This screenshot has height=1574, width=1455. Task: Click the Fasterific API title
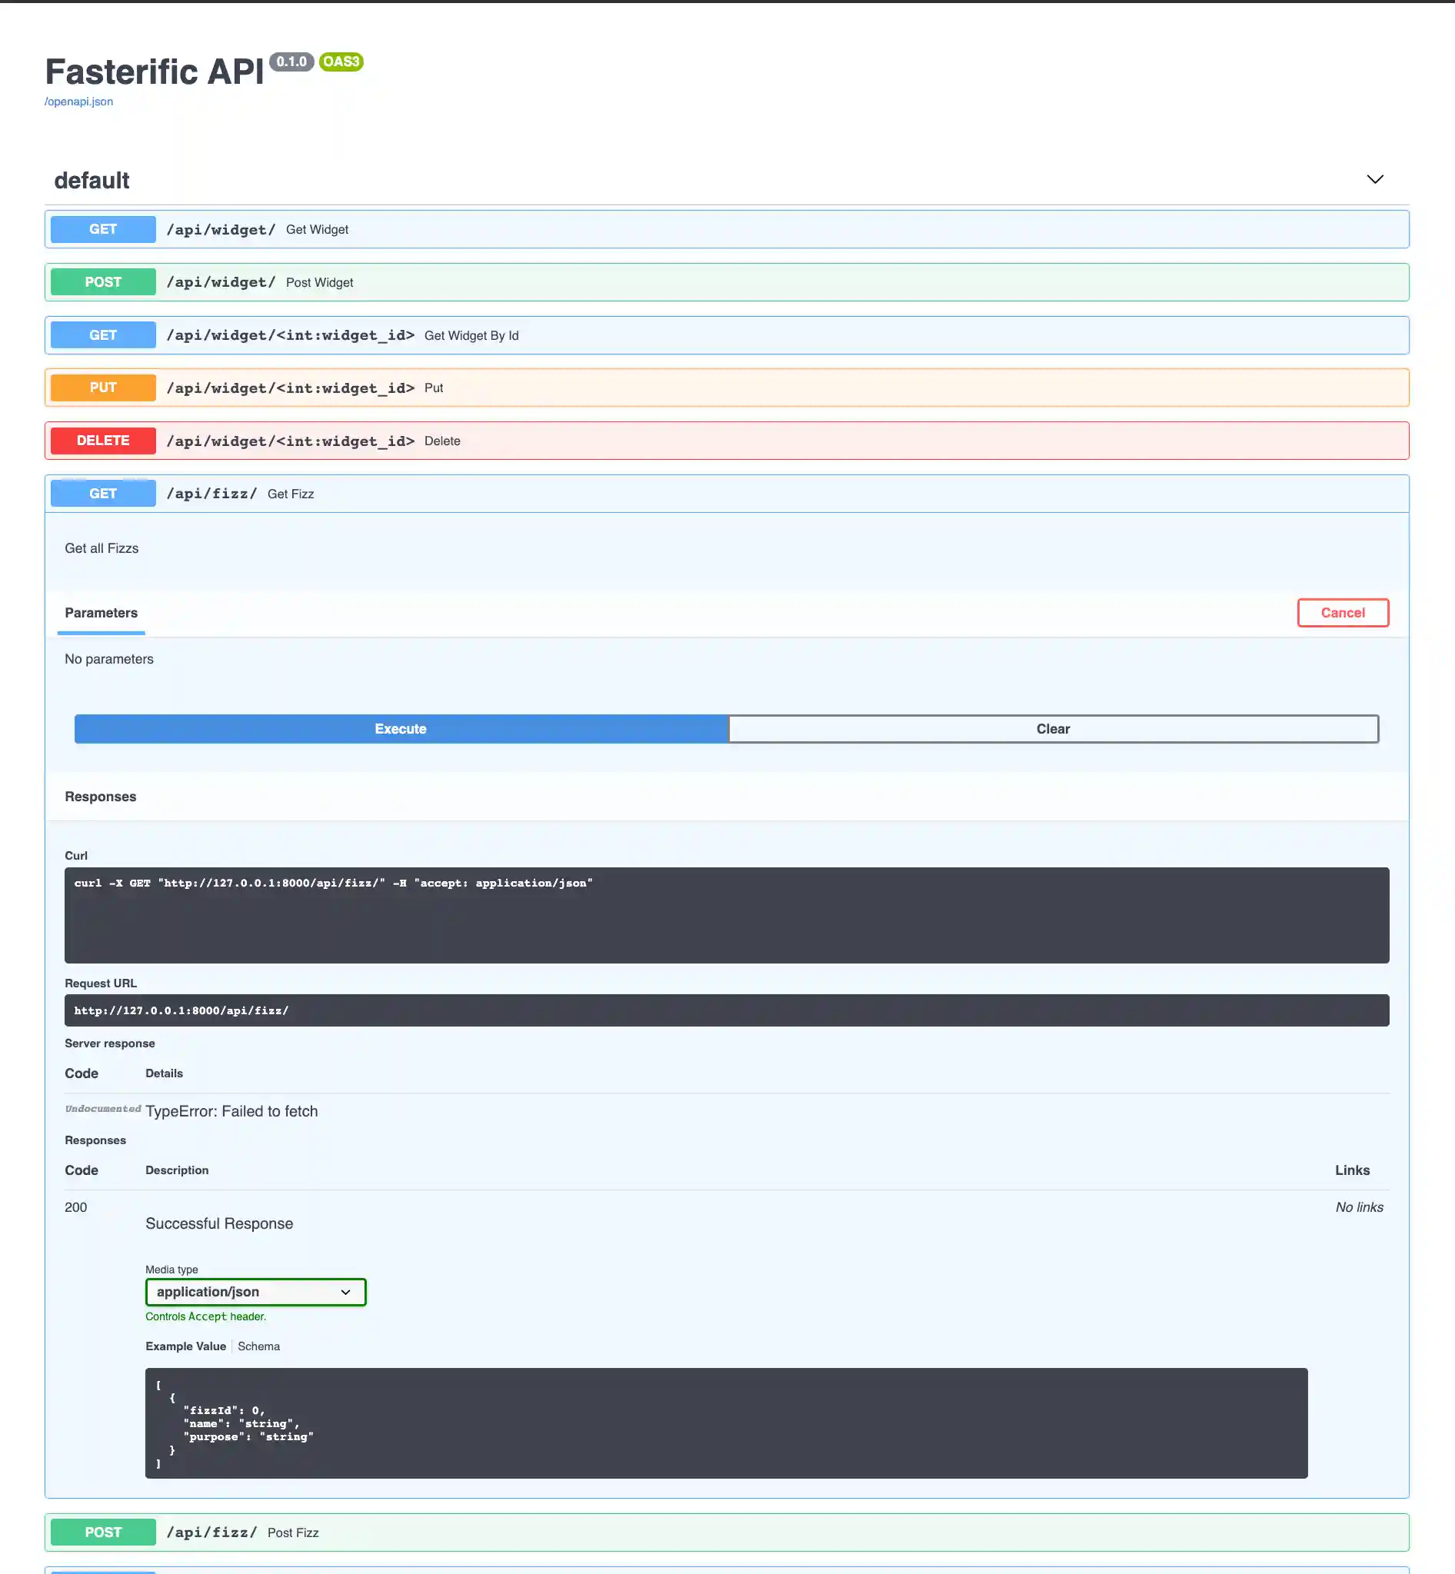point(155,72)
